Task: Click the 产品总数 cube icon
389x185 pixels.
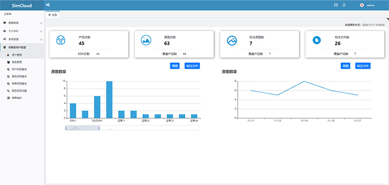Action: click(x=60, y=40)
